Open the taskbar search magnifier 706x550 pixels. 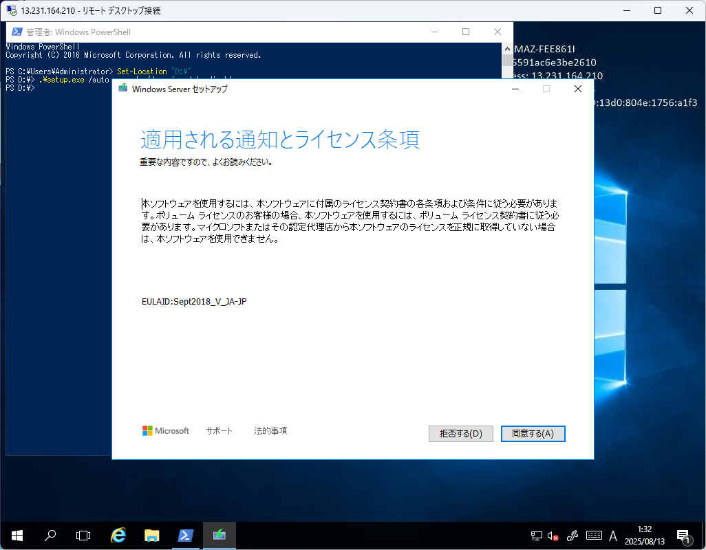click(50, 535)
